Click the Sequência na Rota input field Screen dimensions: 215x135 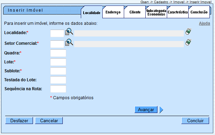(58, 89)
